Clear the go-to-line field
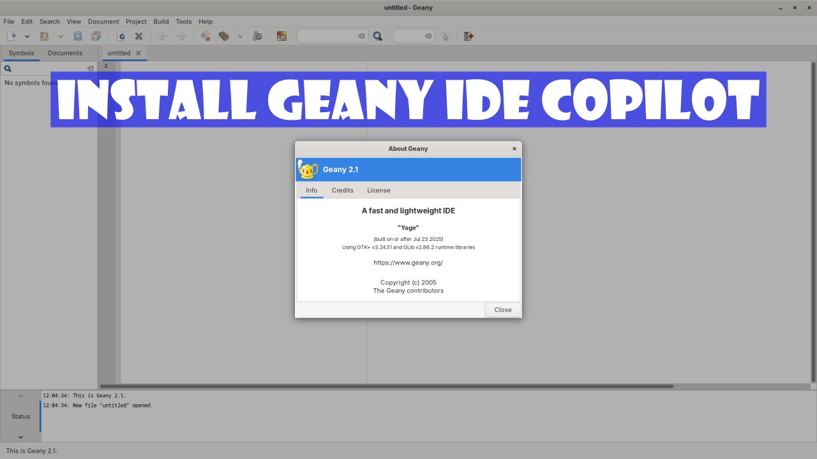 pyautogui.click(x=428, y=36)
